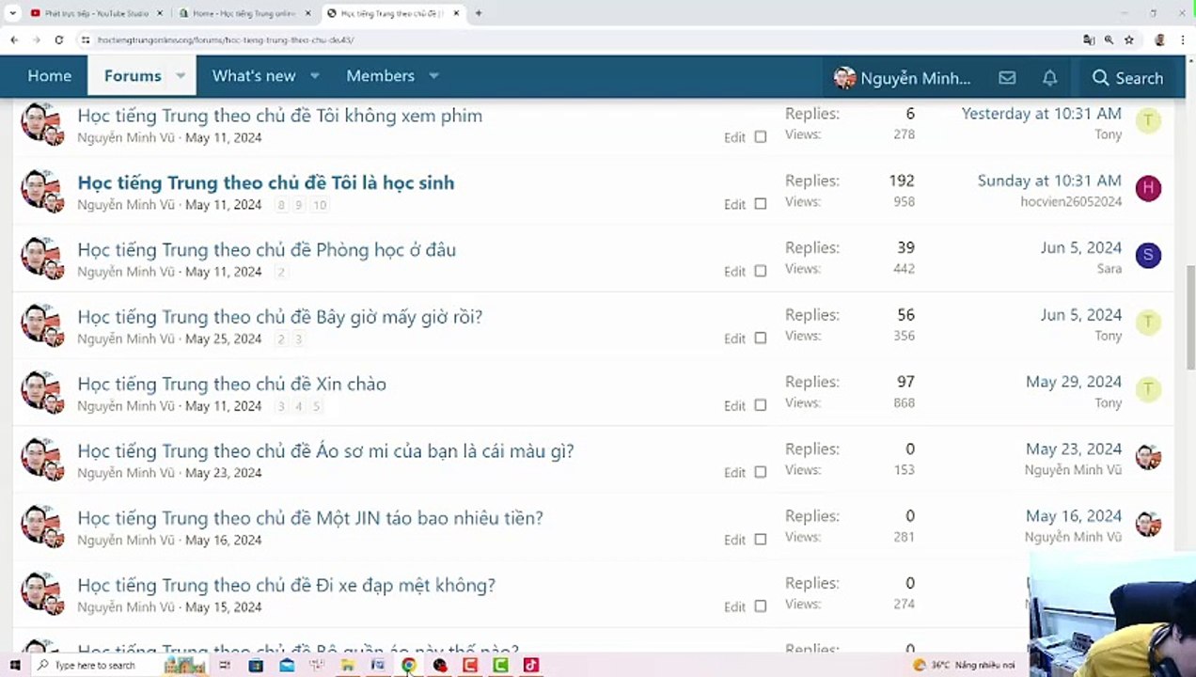Click Edit on 'Tôi là học sinh' row

coord(734,204)
